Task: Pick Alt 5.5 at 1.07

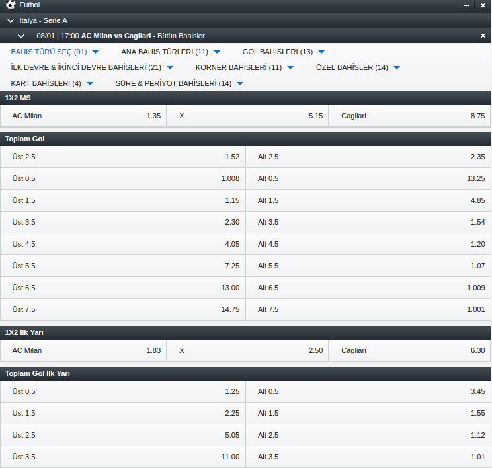Action: pyautogui.click(x=368, y=266)
